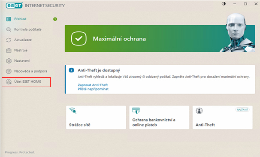
Task: Open the Nastavení gear icon
Action: click(x=9, y=61)
